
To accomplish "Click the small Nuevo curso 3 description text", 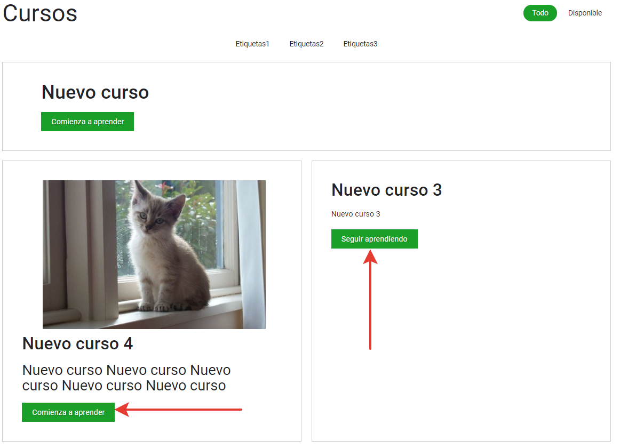I will [356, 214].
